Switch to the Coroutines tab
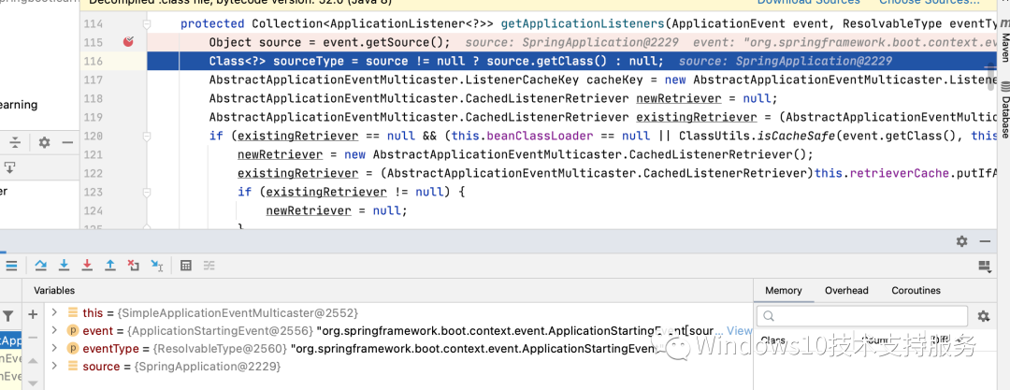Image resolution: width=1010 pixels, height=390 pixels. [x=916, y=290]
